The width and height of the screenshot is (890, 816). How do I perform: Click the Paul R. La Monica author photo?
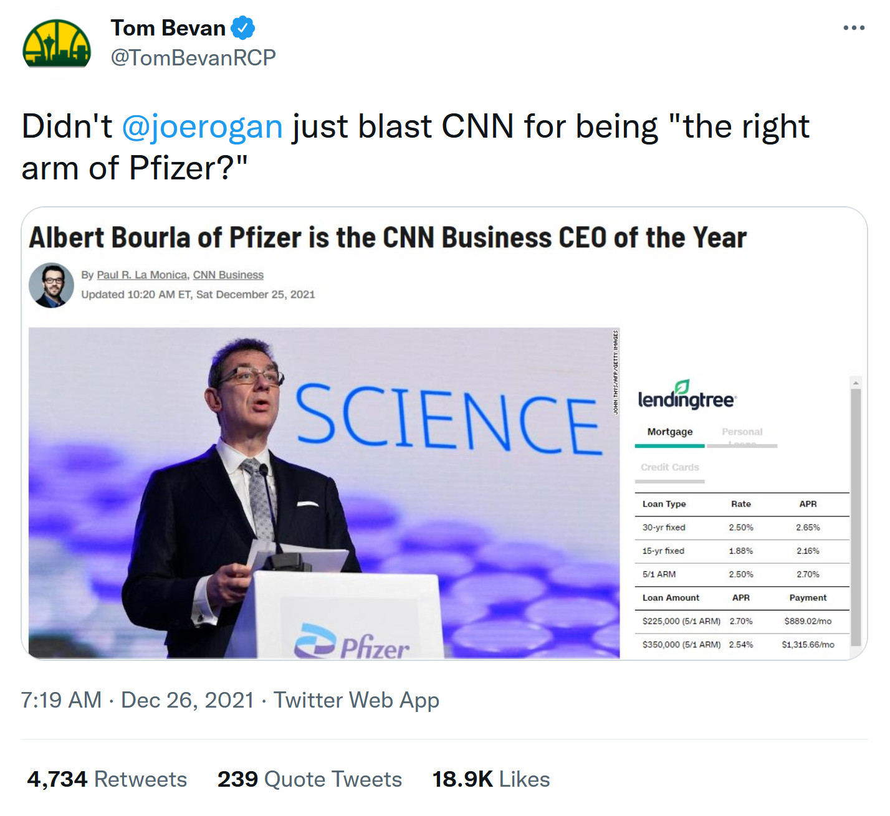[52, 285]
